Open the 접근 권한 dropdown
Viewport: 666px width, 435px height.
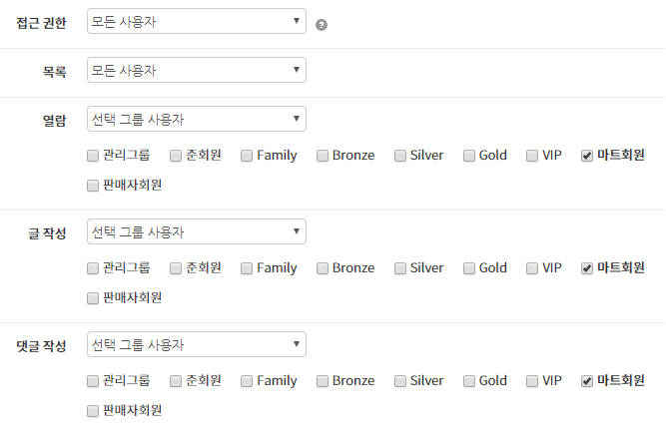pos(197,21)
